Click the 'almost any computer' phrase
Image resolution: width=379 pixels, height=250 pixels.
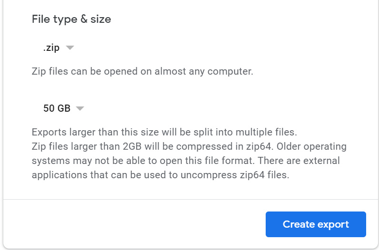204,71
